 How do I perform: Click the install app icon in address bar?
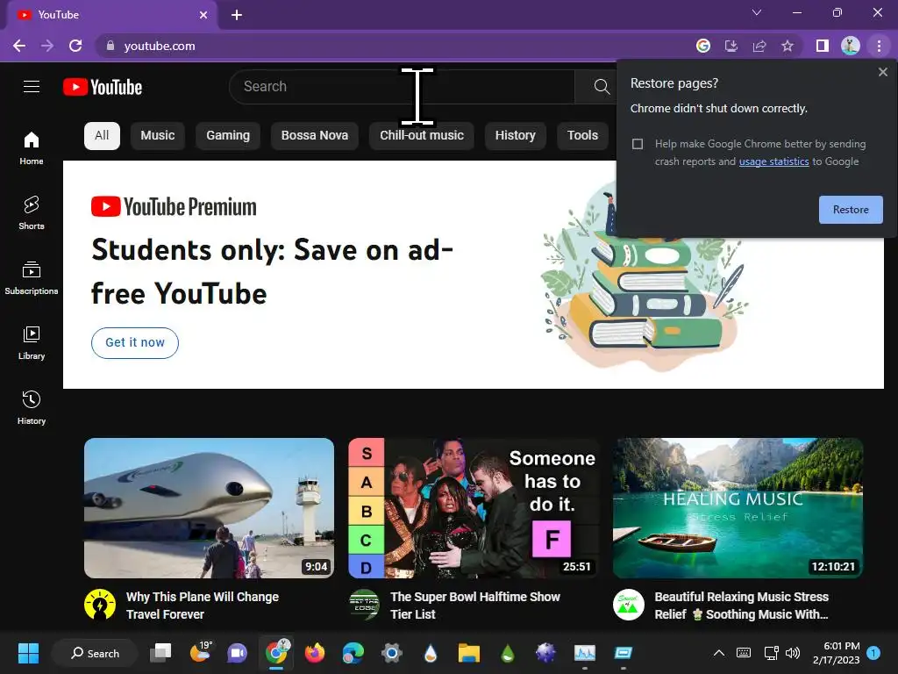[x=731, y=46]
